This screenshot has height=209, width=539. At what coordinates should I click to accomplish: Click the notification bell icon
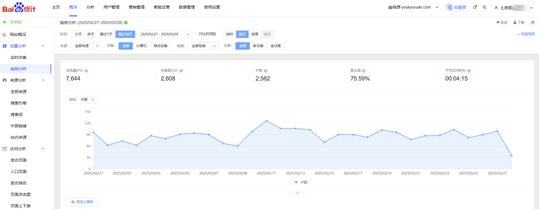[x=475, y=7]
